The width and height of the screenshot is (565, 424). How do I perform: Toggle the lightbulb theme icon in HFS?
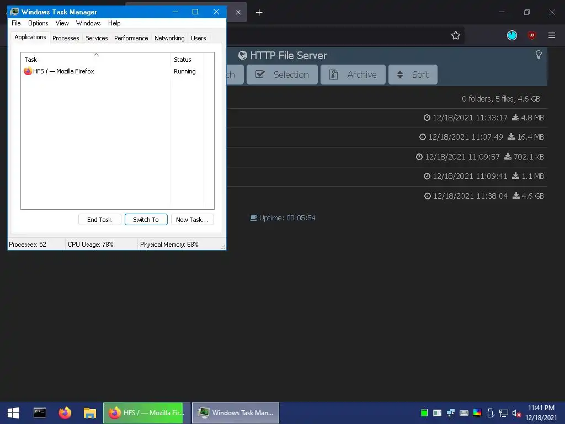pyautogui.click(x=539, y=55)
